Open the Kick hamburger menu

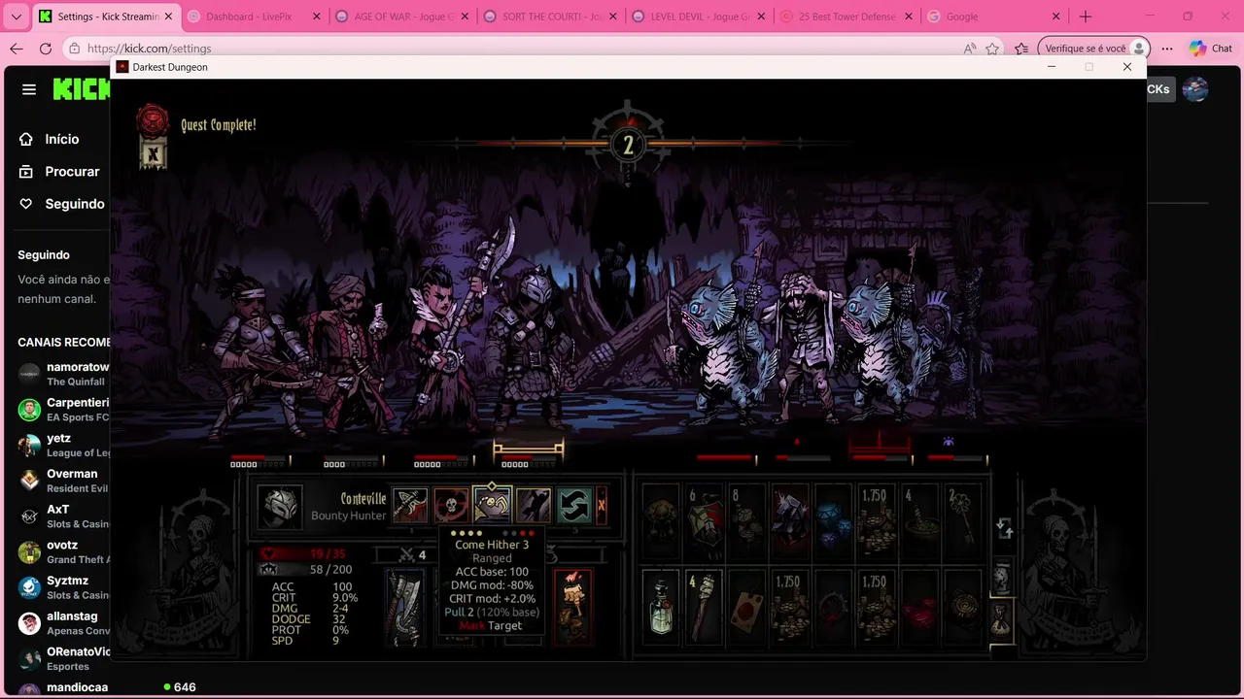click(29, 89)
